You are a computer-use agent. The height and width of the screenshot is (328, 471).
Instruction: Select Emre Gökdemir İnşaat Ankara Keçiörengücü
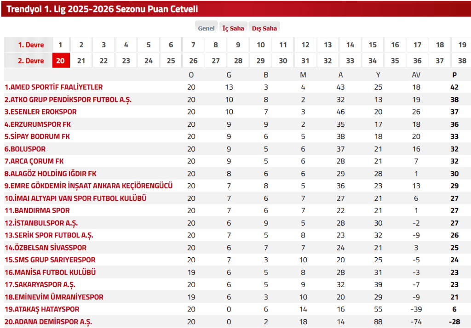pos(88,186)
